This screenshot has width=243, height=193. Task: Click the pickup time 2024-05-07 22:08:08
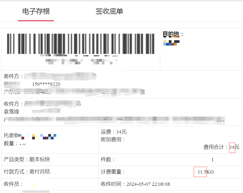tap(148, 184)
